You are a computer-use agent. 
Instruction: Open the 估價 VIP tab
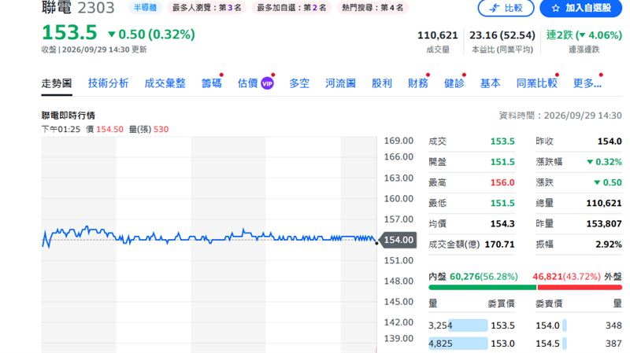click(255, 83)
